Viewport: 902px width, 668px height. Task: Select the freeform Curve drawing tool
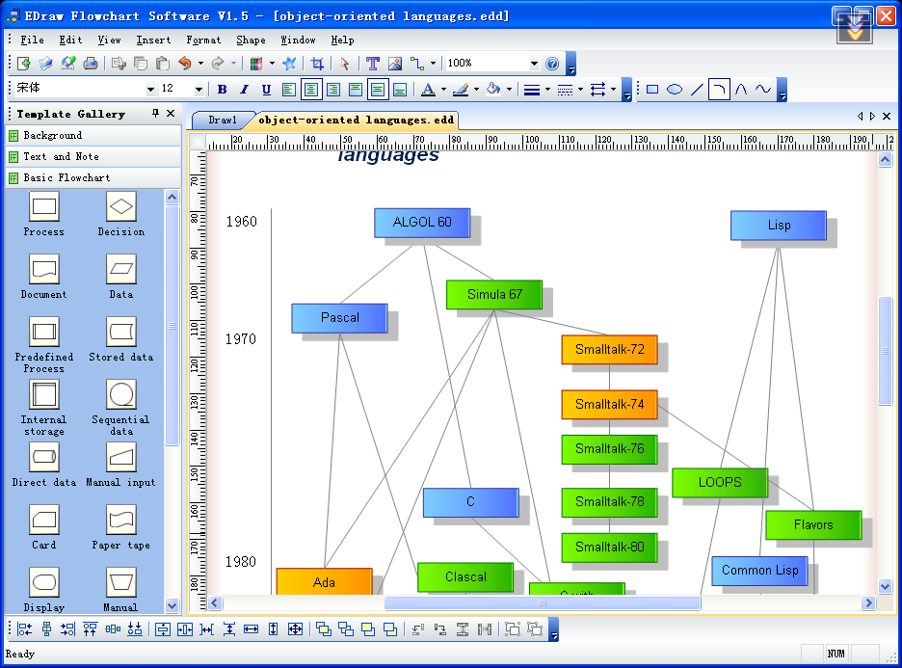tap(763, 90)
